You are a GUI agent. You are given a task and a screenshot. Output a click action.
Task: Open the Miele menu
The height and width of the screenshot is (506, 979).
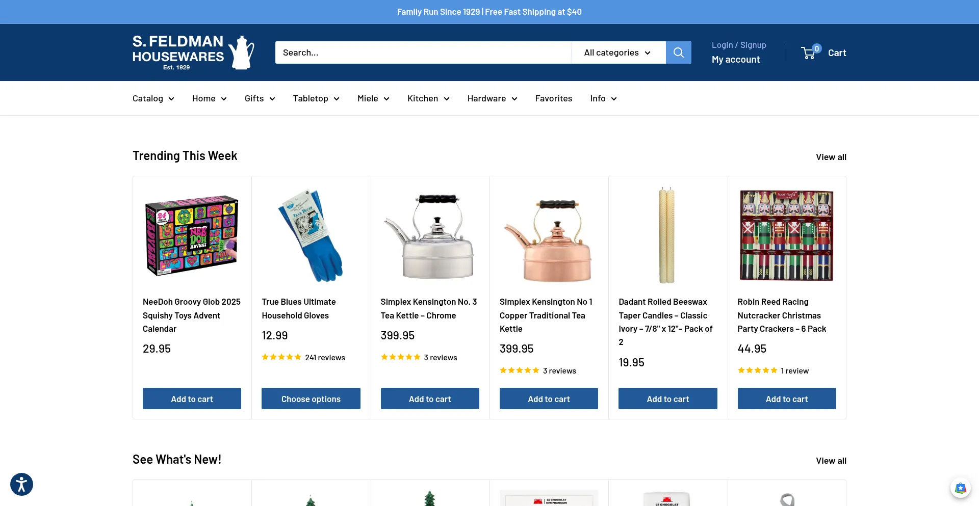pyautogui.click(x=373, y=98)
